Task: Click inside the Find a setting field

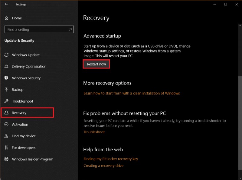Action: pos(36,29)
